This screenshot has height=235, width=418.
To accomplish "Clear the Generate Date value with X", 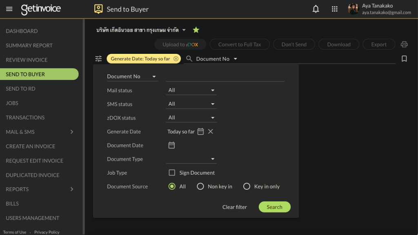I will point(211,131).
